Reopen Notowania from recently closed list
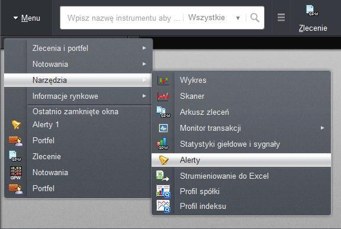The image size is (341, 229). [x=78, y=173]
